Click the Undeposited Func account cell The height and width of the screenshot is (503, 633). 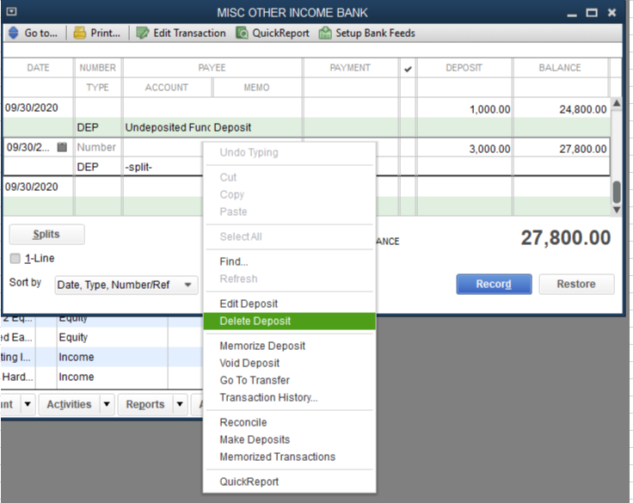[168, 127]
